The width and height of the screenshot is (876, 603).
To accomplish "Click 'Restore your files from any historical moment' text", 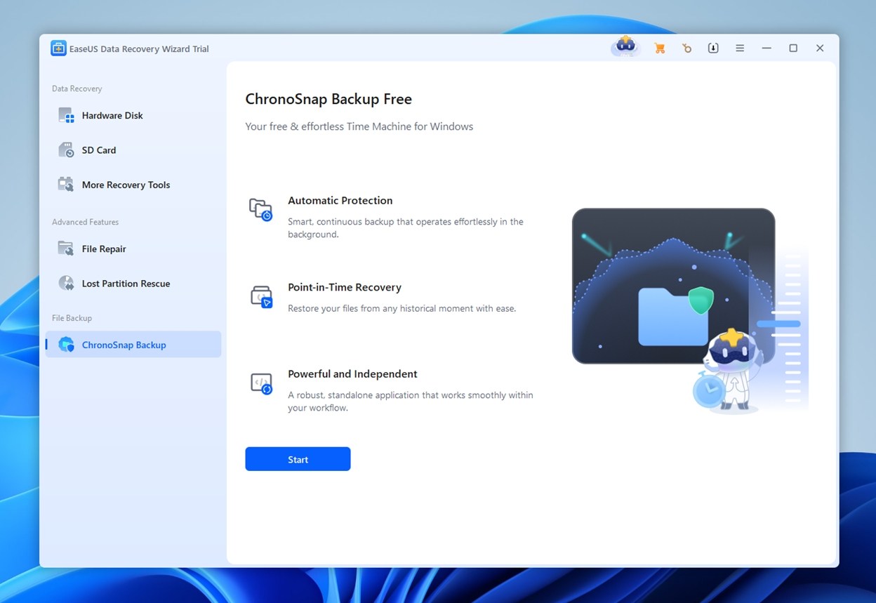I will (401, 308).
